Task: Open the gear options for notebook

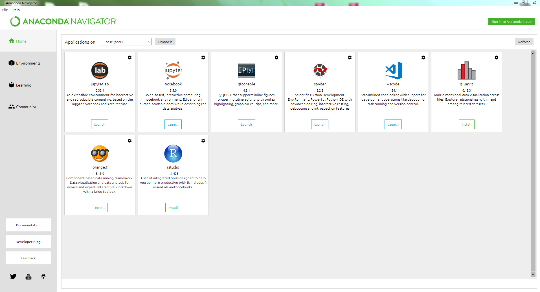Action: click(x=203, y=57)
